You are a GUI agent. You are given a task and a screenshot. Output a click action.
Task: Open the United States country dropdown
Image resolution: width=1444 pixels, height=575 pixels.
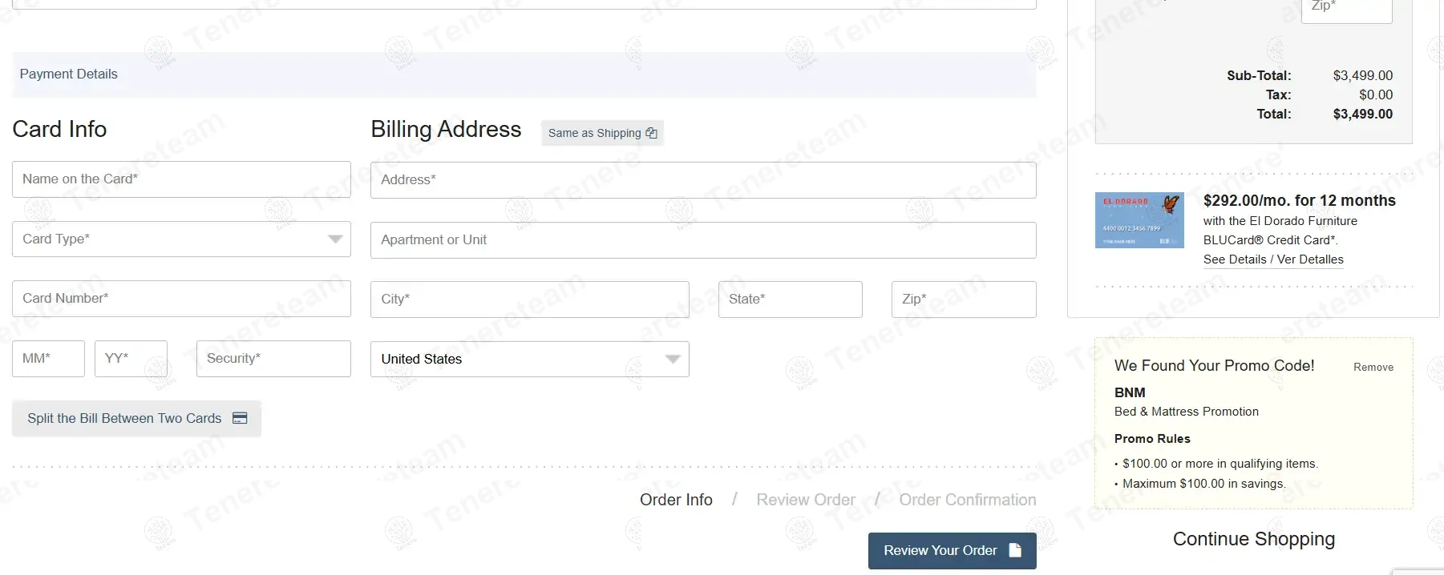tap(530, 359)
